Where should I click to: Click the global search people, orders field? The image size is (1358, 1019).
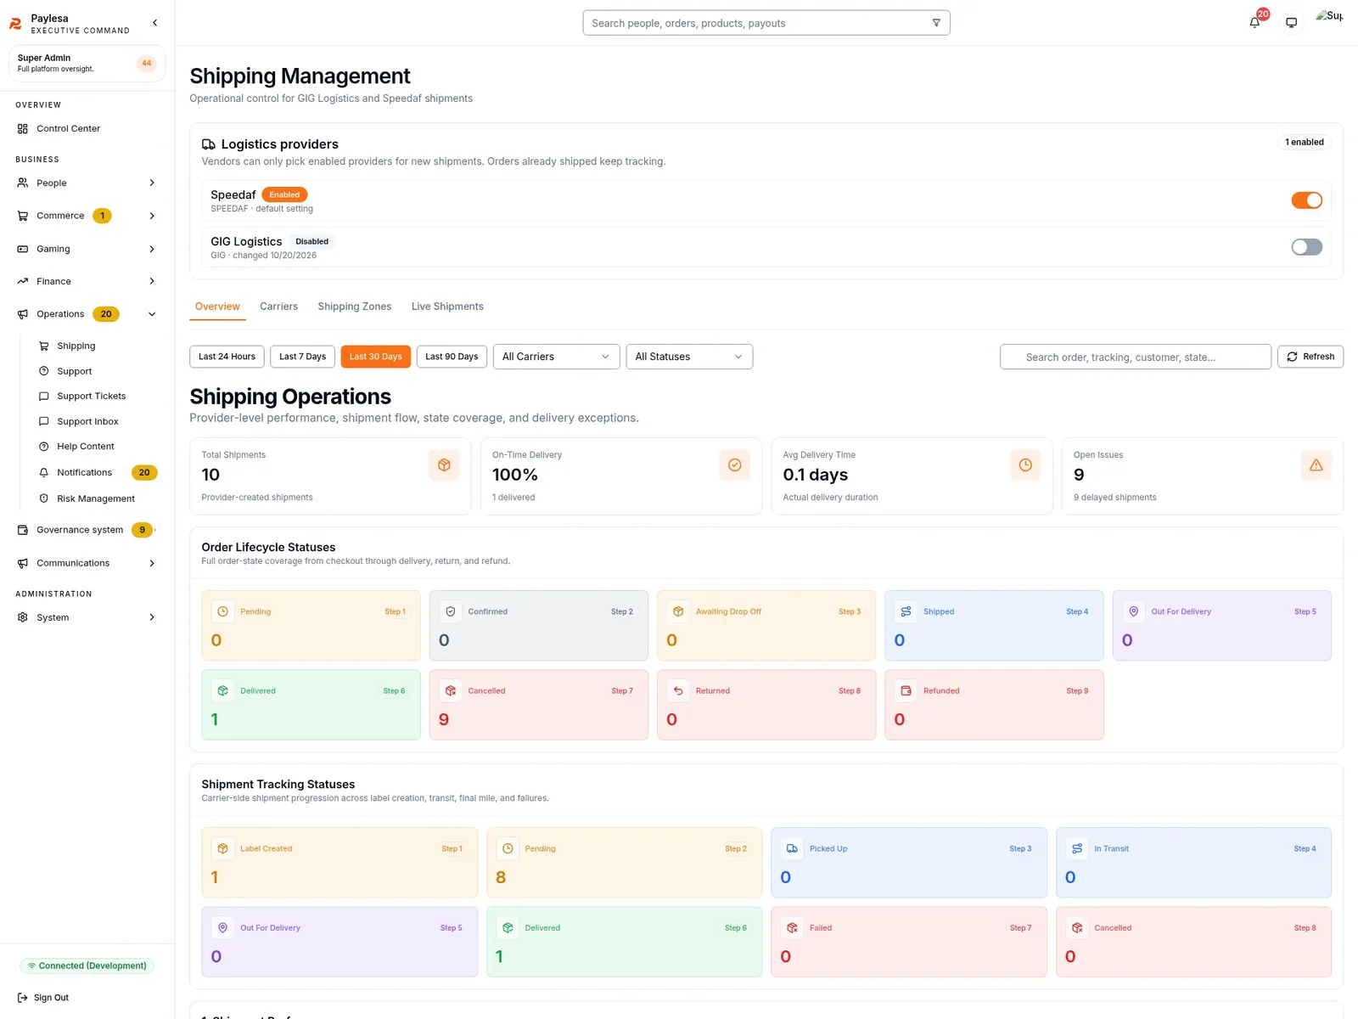pyautogui.click(x=766, y=23)
